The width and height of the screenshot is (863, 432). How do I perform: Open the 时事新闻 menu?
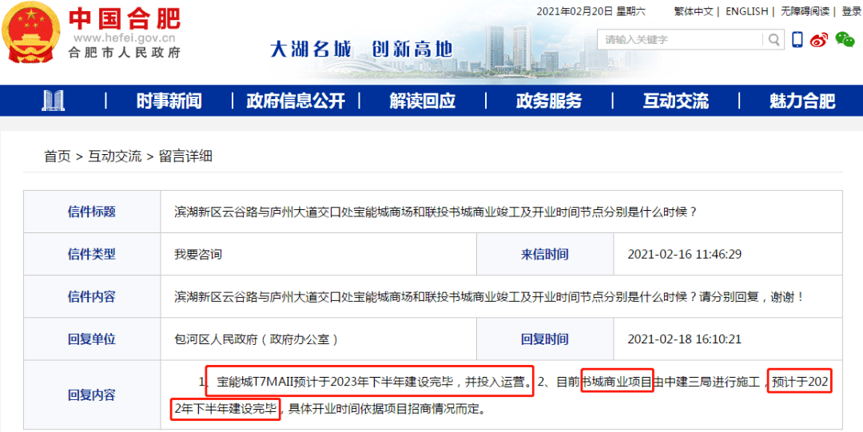(169, 101)
